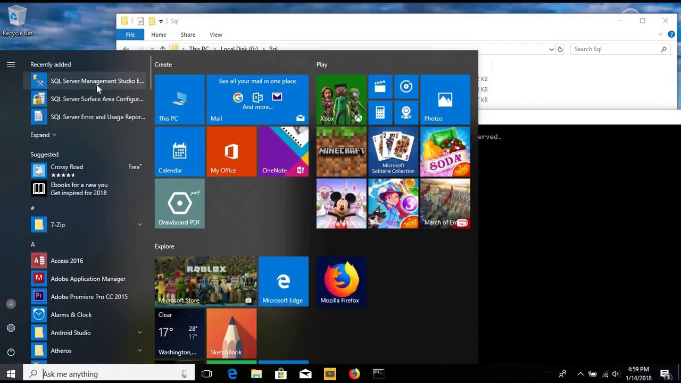Click the Windows Start button
Viewport: 681px width, 383px height.
click(x=11, y=374)
